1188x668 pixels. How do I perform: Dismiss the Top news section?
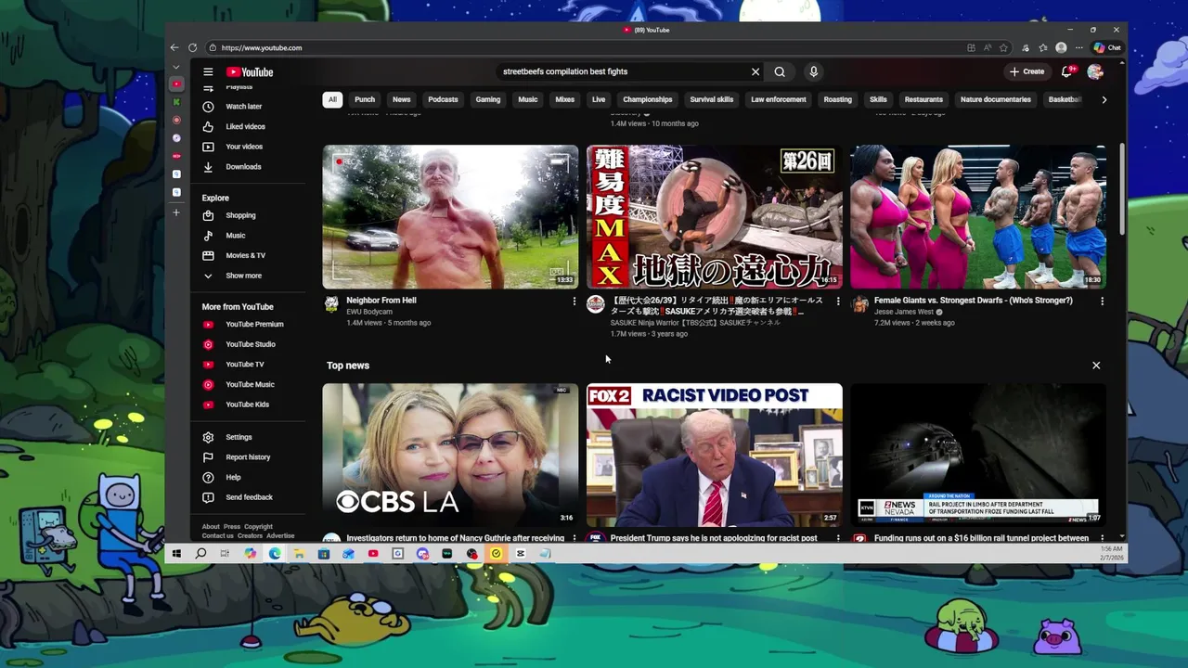point(1096,366)
